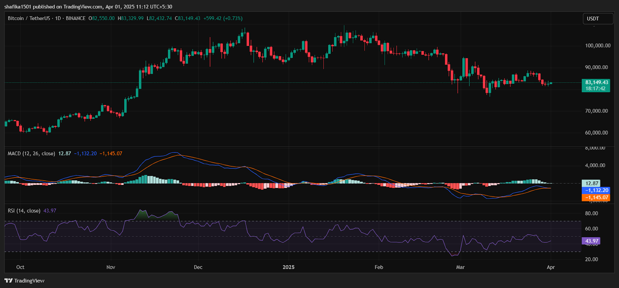Select the MACD (12, 26, close) indicator legend
Image resolution: width=619 pixels, height=288 pixels.
click(x=31, y=153)
